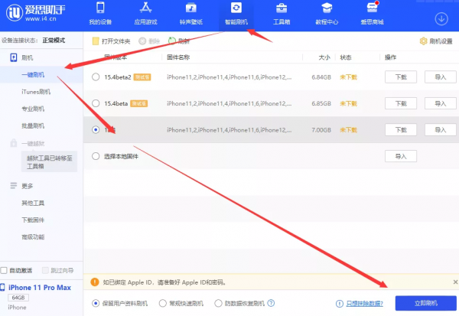Open 其他工具 in the sidebar
The image size is (459, 316).
[33, 203]
